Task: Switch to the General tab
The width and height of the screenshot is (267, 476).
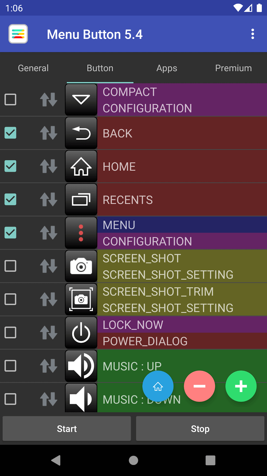Action: tap(33, 68)
